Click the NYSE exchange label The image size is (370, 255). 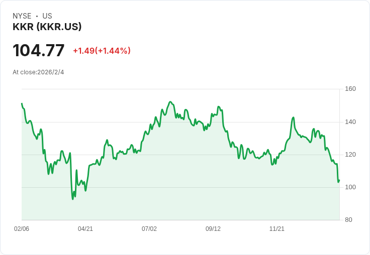22,16
